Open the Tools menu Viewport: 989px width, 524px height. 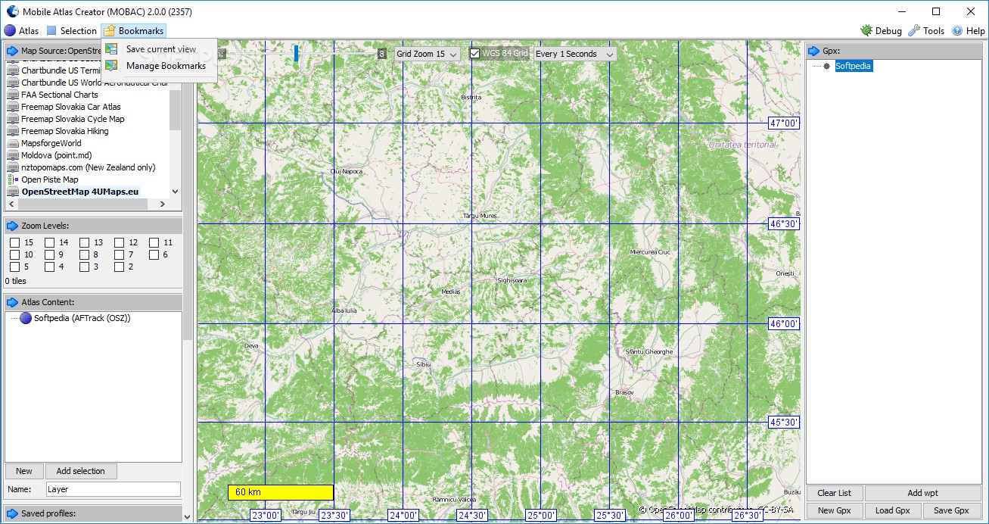(x=927, y=31)
